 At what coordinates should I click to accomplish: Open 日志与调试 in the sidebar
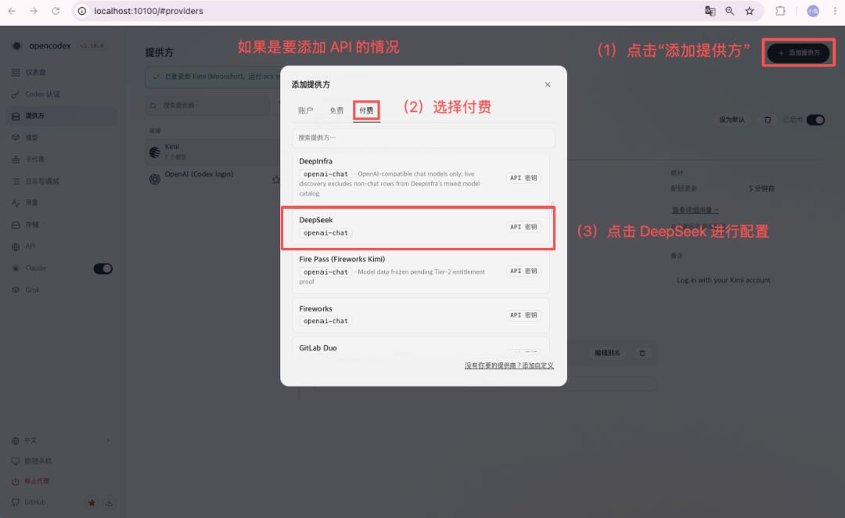[x=61, y=181]
